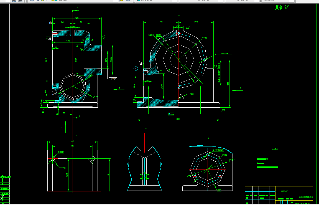Select the 15 rib dimension text
The image size is (319, 205).
(145, 178)
